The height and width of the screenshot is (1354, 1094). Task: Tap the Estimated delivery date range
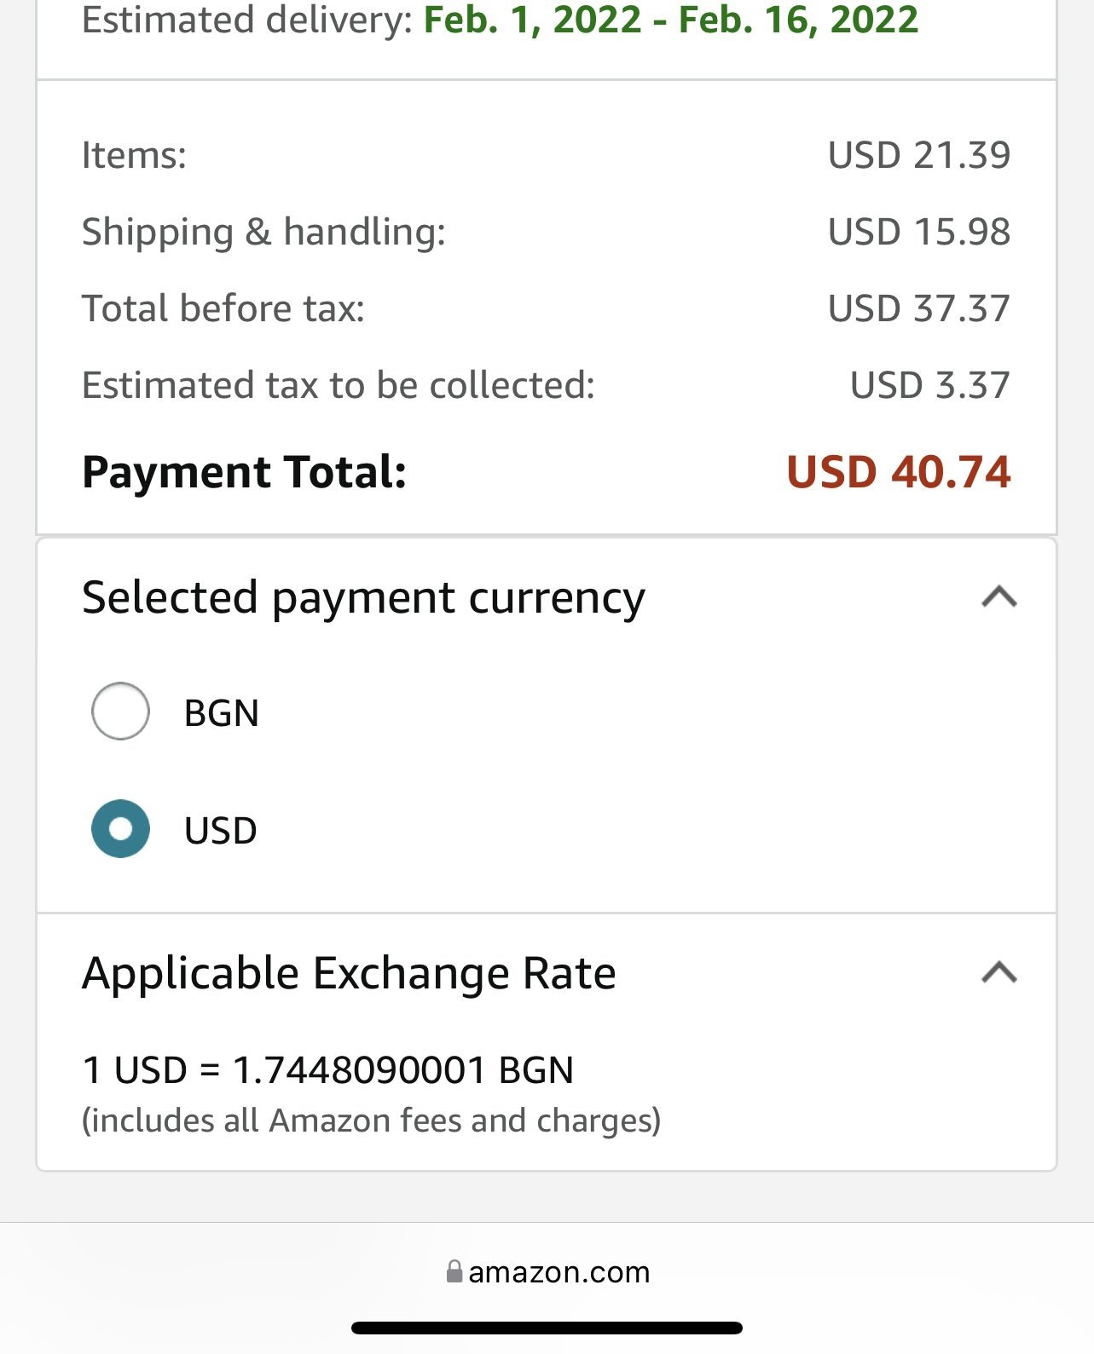point(670,20)
